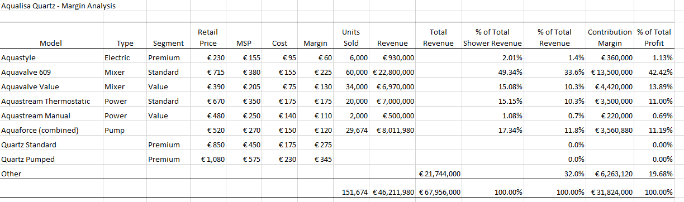Select contribution margin € 220,000

[x=616, y=116]
